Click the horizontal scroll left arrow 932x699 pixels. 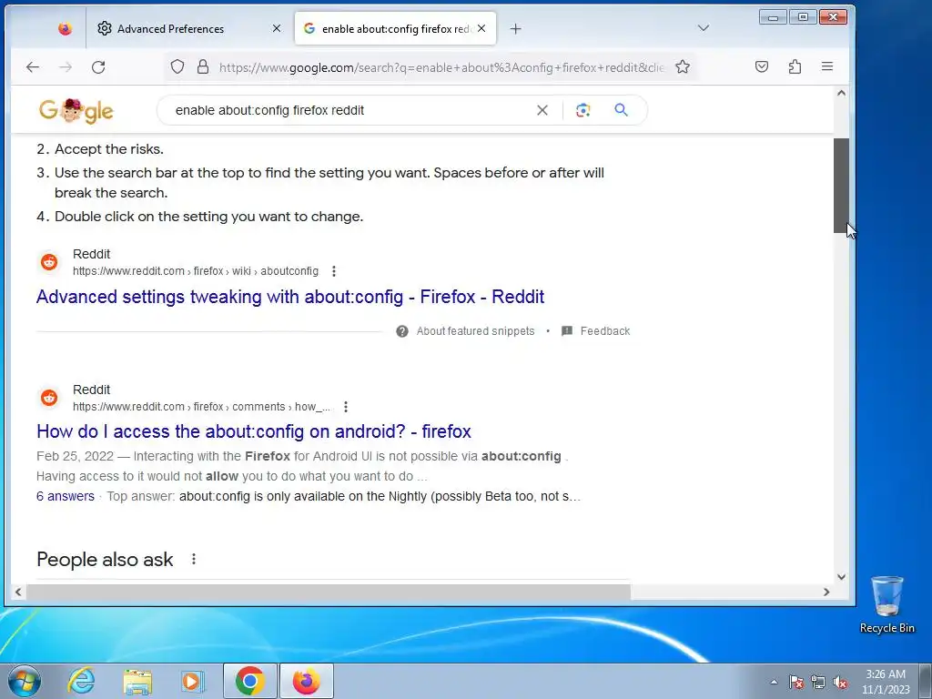click(18, 592)
